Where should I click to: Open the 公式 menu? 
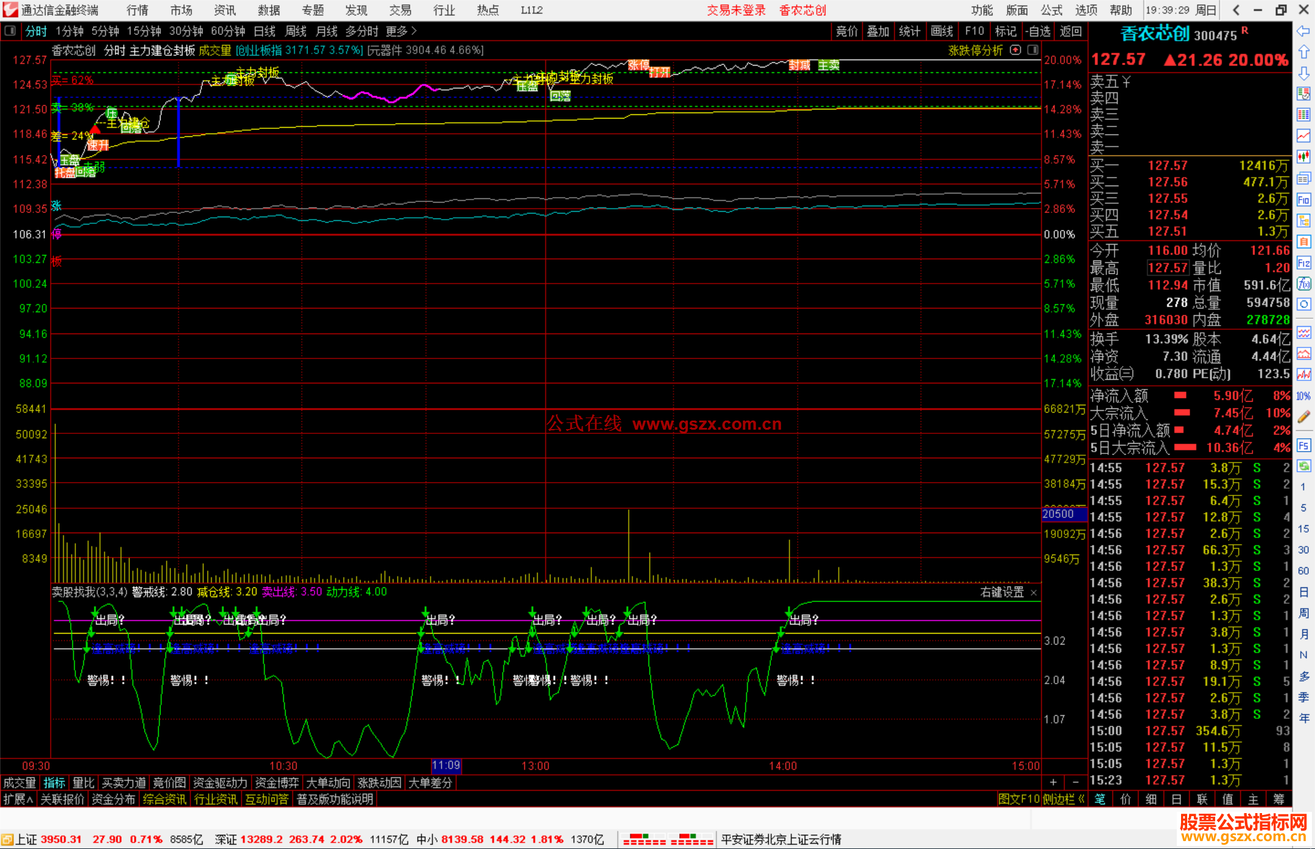tap(1051, 10)
